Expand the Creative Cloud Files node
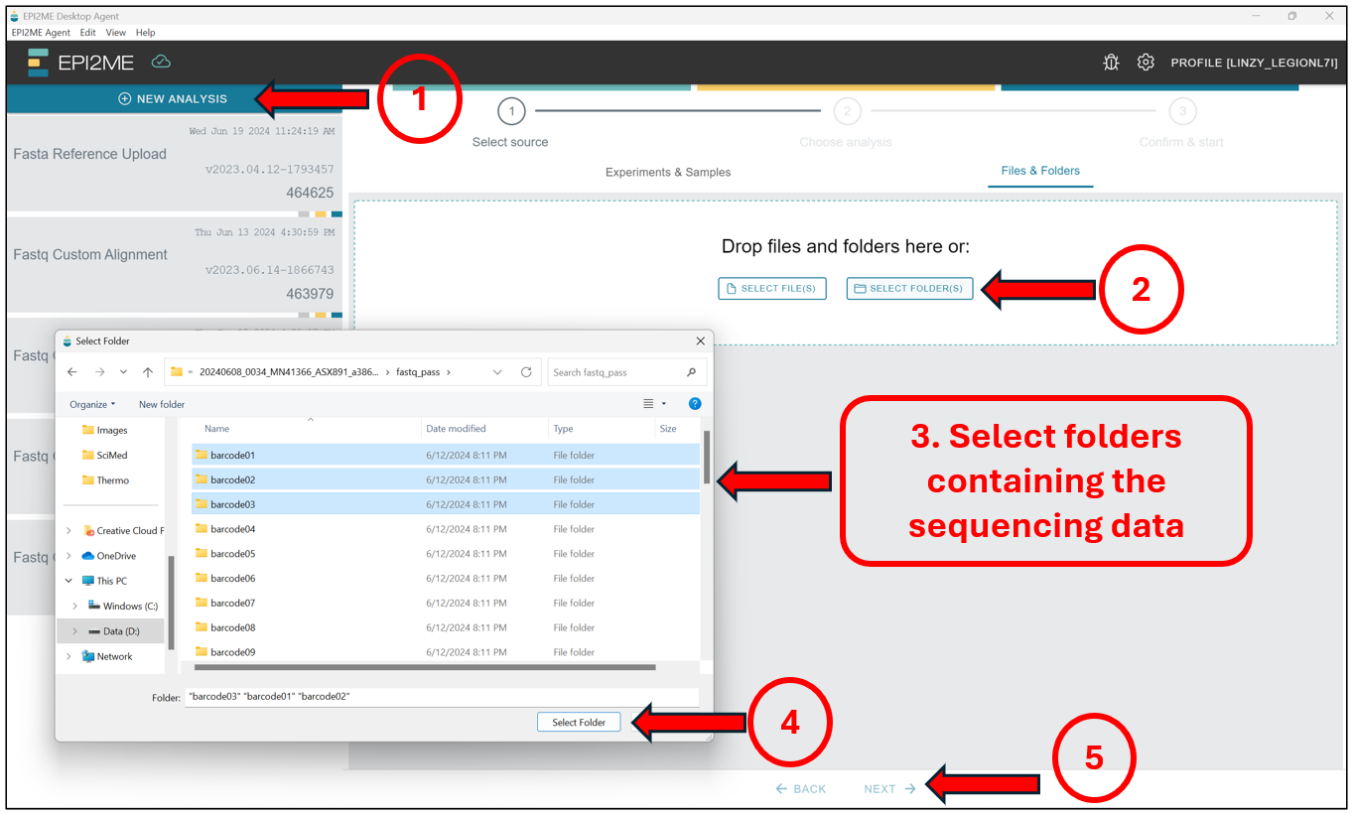This screenshot has height=814, width=1353. (68, 531)
